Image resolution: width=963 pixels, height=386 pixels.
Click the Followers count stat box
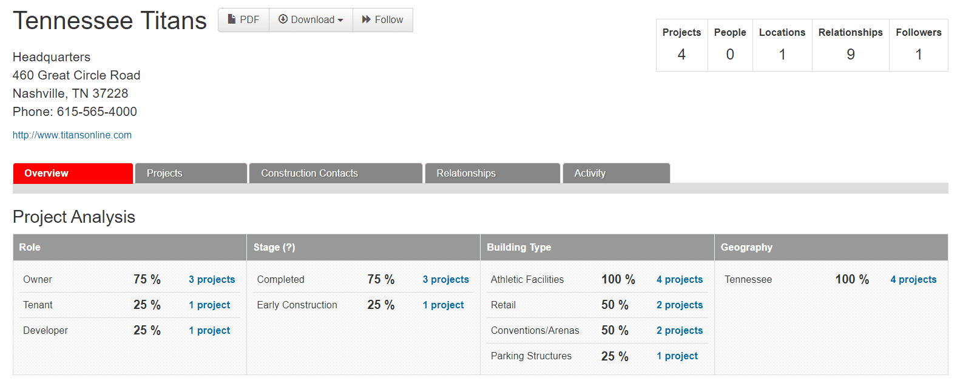[919, 45]
